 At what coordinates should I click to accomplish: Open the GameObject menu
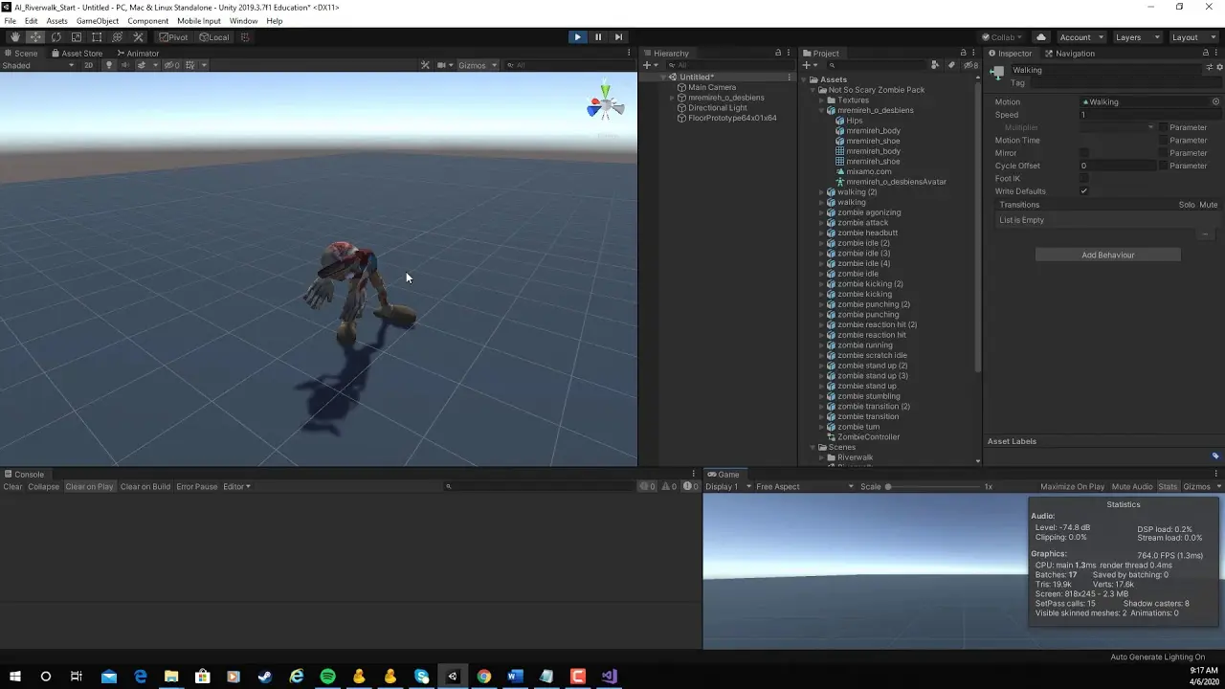[98, 21]
